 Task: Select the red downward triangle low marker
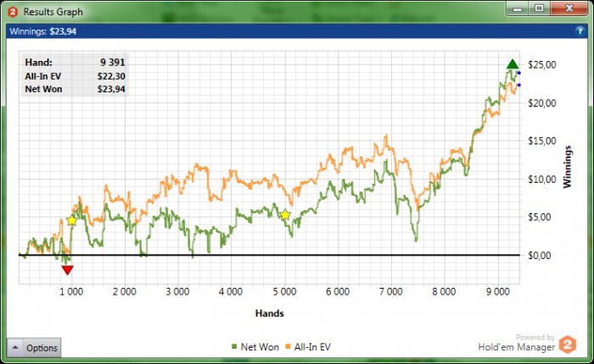pyautogui.click(x=67, y=270)
